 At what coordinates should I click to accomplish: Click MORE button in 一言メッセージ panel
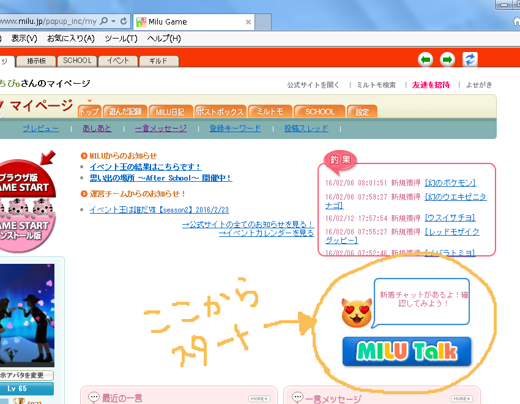462,398
